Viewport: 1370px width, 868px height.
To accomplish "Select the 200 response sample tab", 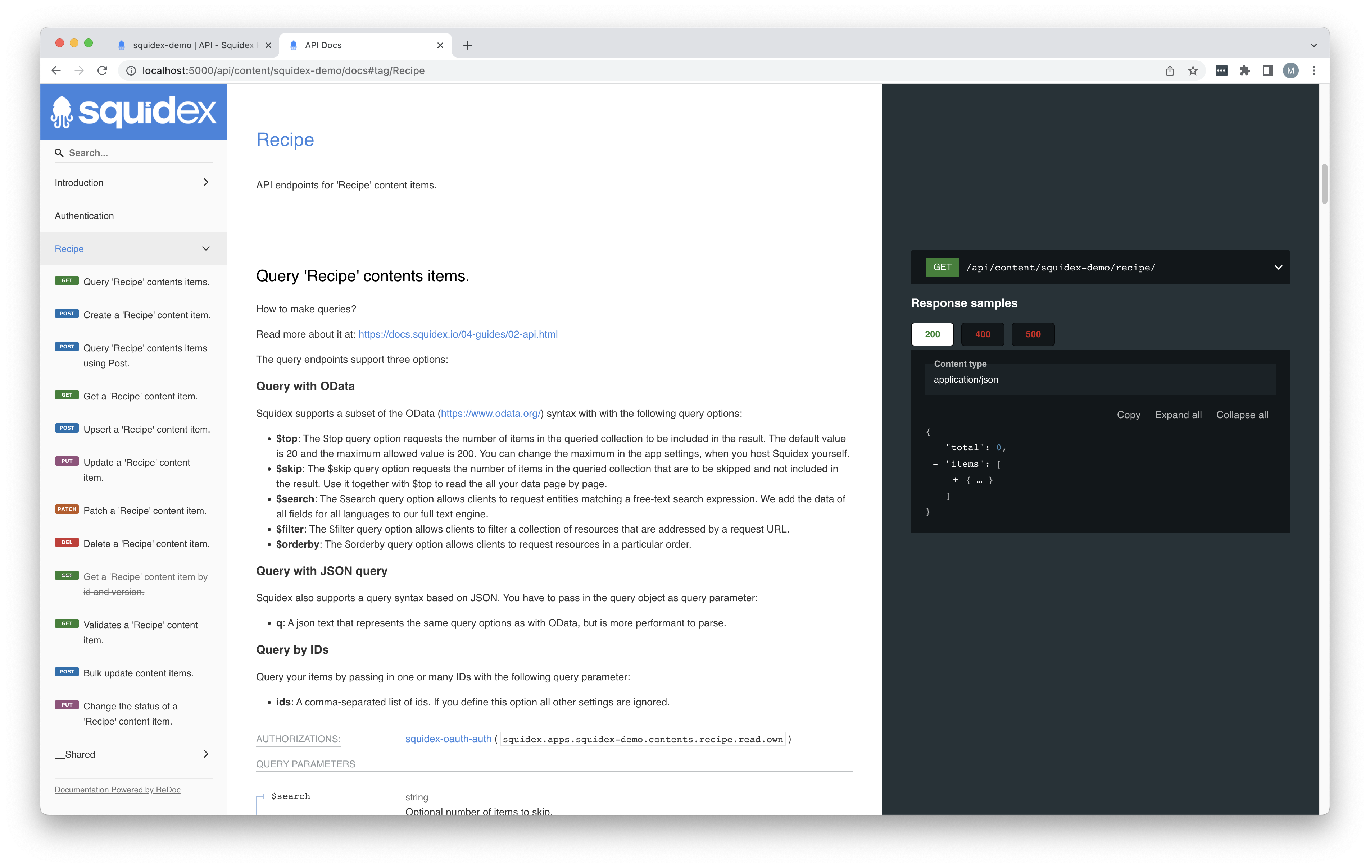I will pyautogui.click(x=932, y=333).
